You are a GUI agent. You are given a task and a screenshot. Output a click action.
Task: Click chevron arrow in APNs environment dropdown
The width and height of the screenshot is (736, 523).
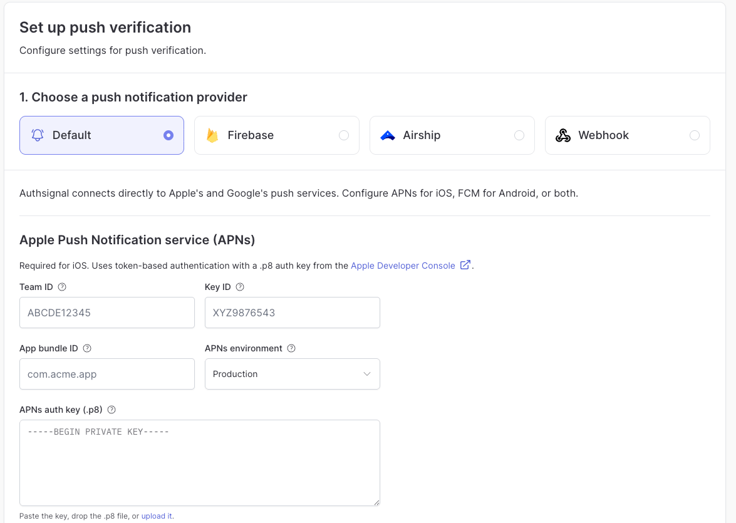click(x=367, y=374)
